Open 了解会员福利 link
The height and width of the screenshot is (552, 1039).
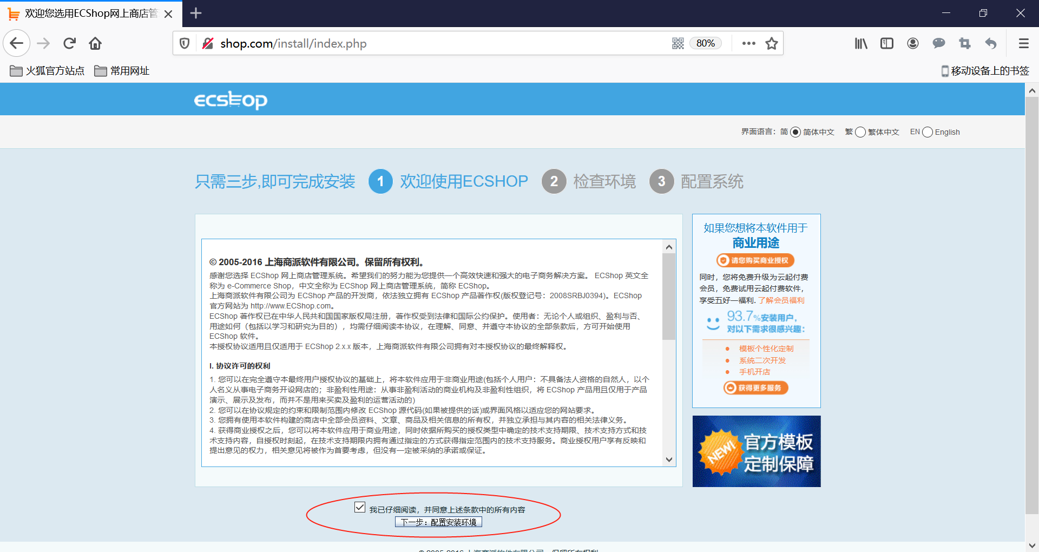coord(781,300)
